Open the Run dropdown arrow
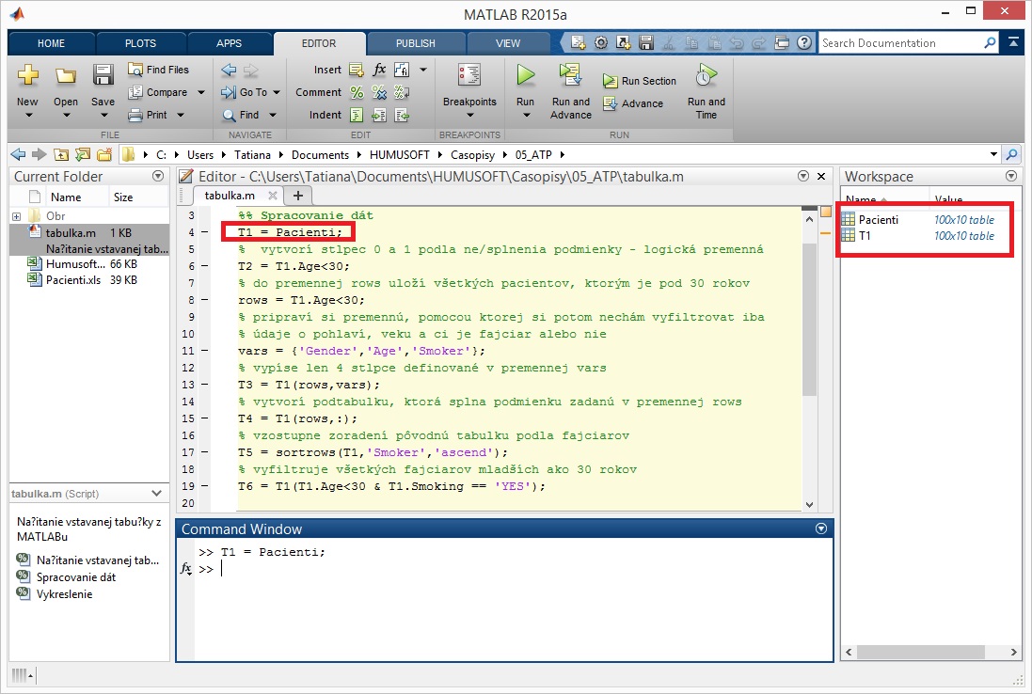Screen dimensions: 1032x694 click(x=526, y=116)
